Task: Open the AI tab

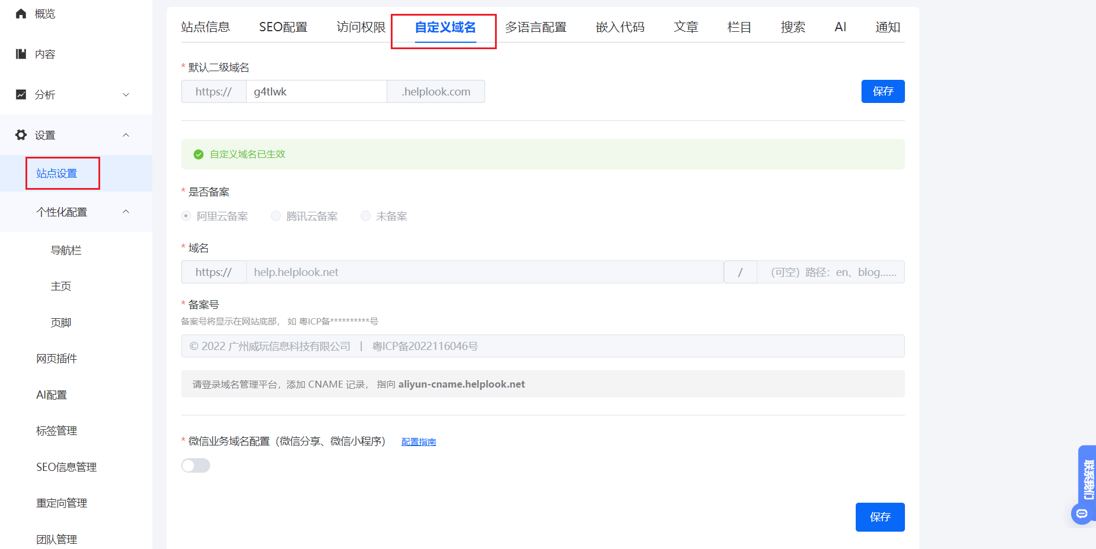Action: (x=840, y=27)
